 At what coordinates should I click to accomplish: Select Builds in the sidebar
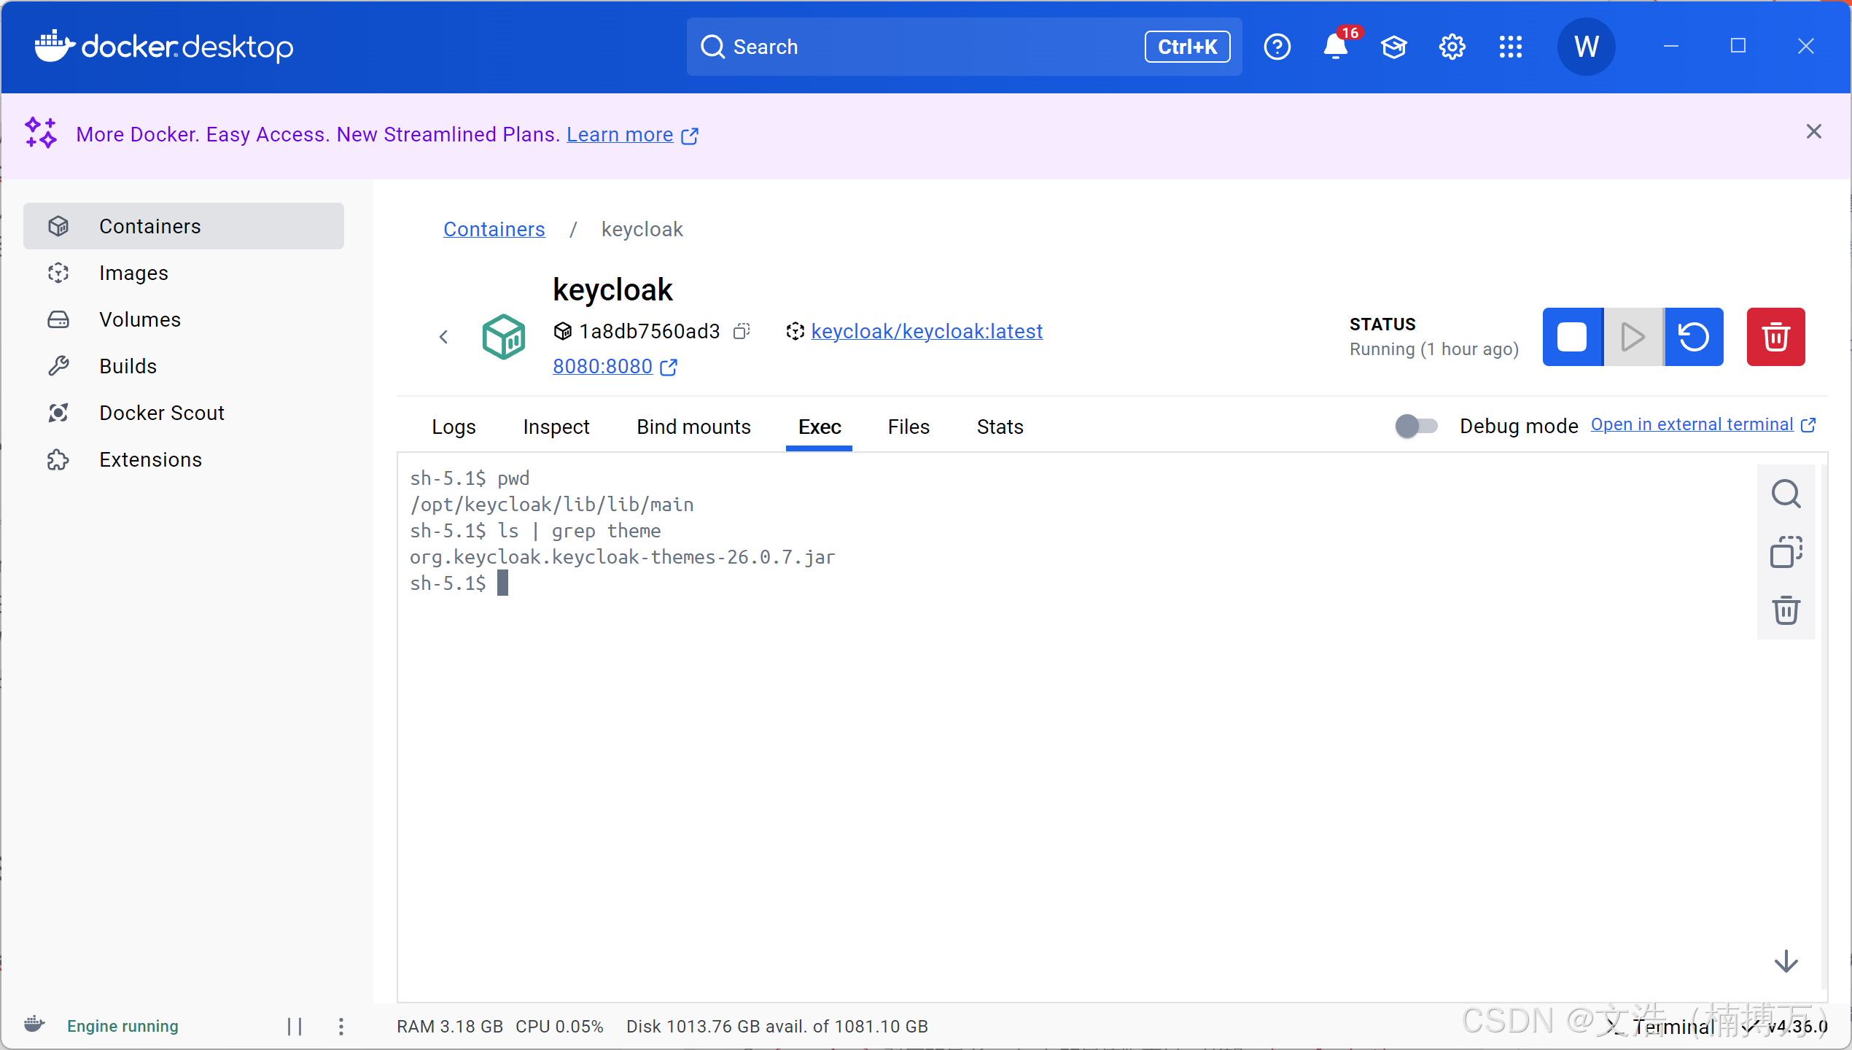click(x=184, y=366)
